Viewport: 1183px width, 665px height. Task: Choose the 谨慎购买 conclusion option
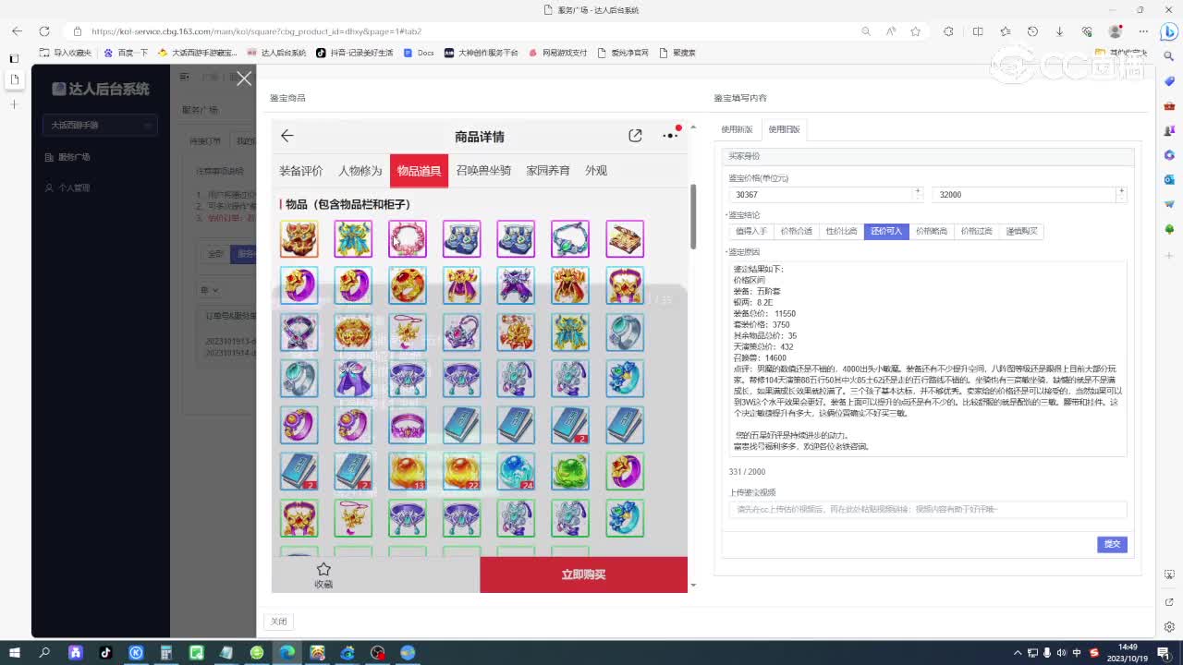point(1022,232)
